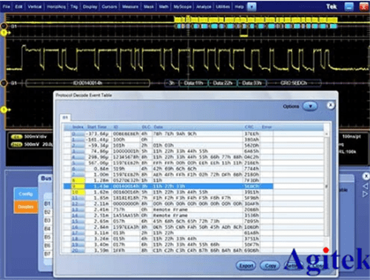Image resolution: width=370 pixels, height=280 pixels.
Task: Click the DLC column header
Action: [x=147, y=127]
